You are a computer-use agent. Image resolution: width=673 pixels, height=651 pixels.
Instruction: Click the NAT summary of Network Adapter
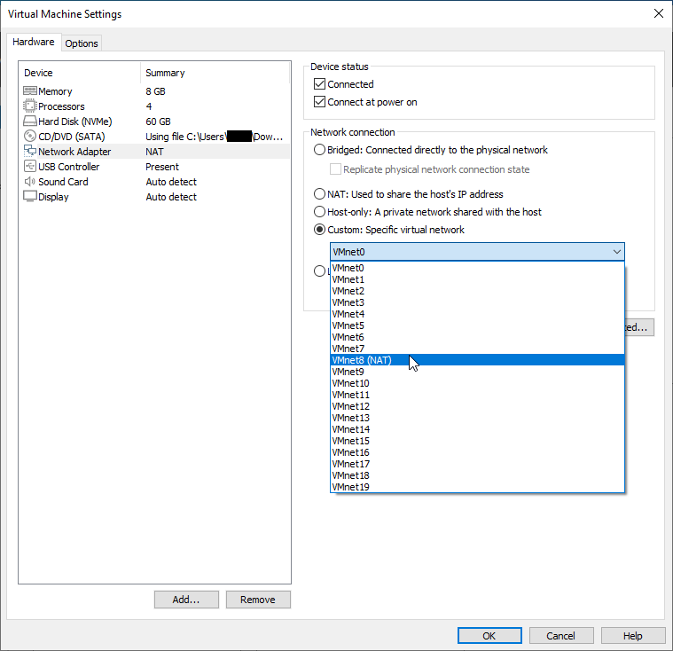pyautogui.click(x=154, y=151)
